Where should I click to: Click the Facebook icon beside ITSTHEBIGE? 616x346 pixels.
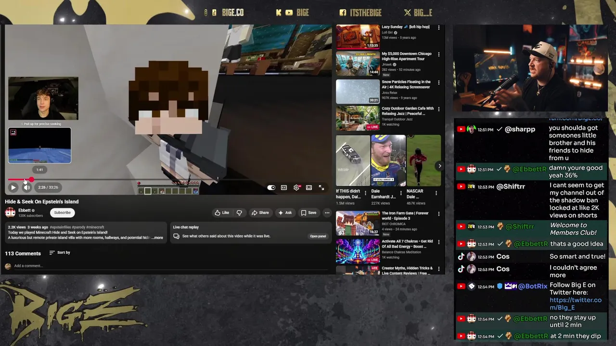tap(343, 12)
